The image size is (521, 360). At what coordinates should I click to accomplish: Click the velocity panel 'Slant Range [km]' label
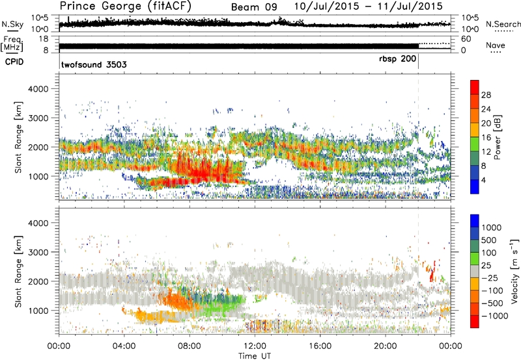click(18, 271)
